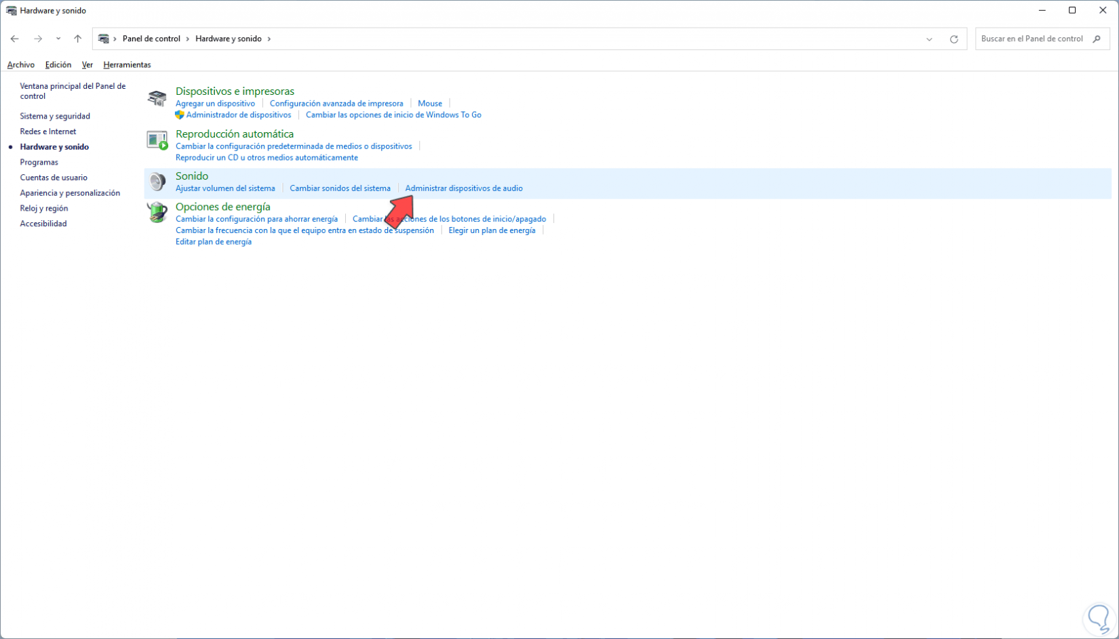Click the search magnifier icon
The height and width of the screenshot is (639, 1119).
pos(1097,39)
